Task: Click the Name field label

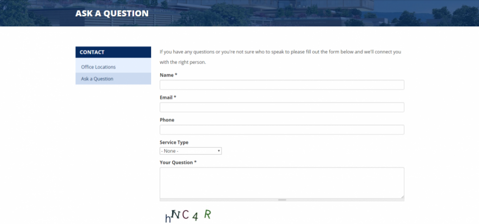Action: coord(168,75)
